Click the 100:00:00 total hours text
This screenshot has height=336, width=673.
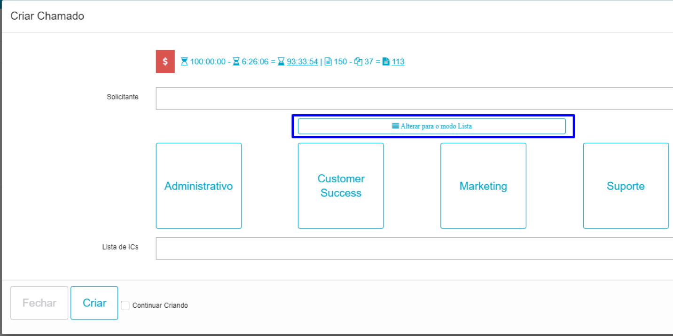pyautogui.click(x=208, y=62)
